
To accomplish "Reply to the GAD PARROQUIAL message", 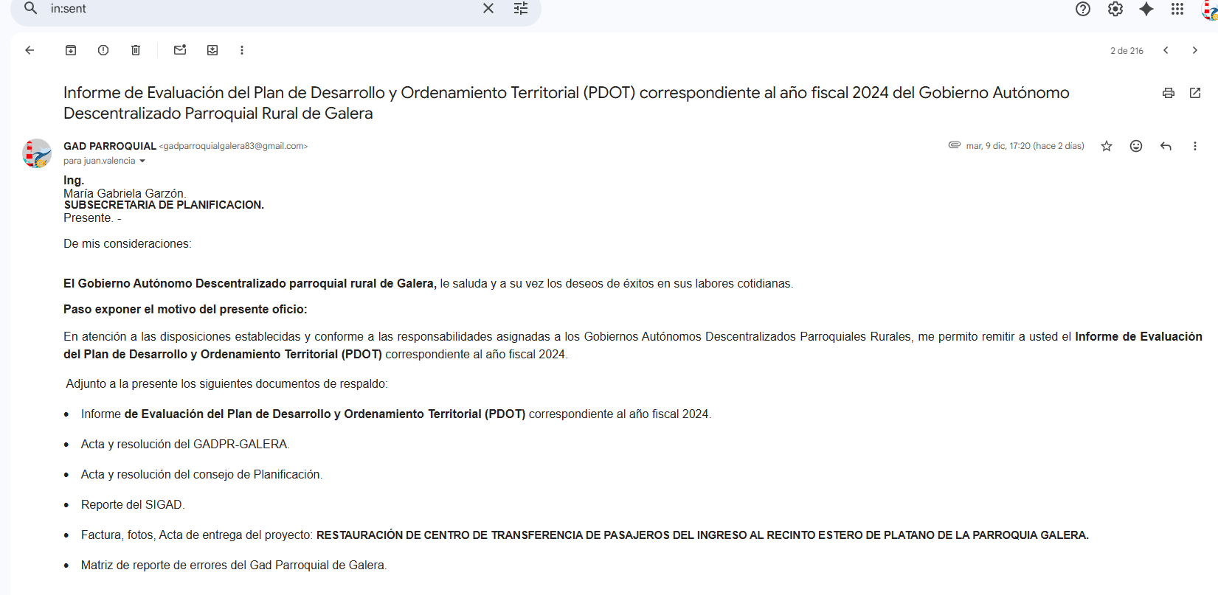I will (x=1166, y=146).
